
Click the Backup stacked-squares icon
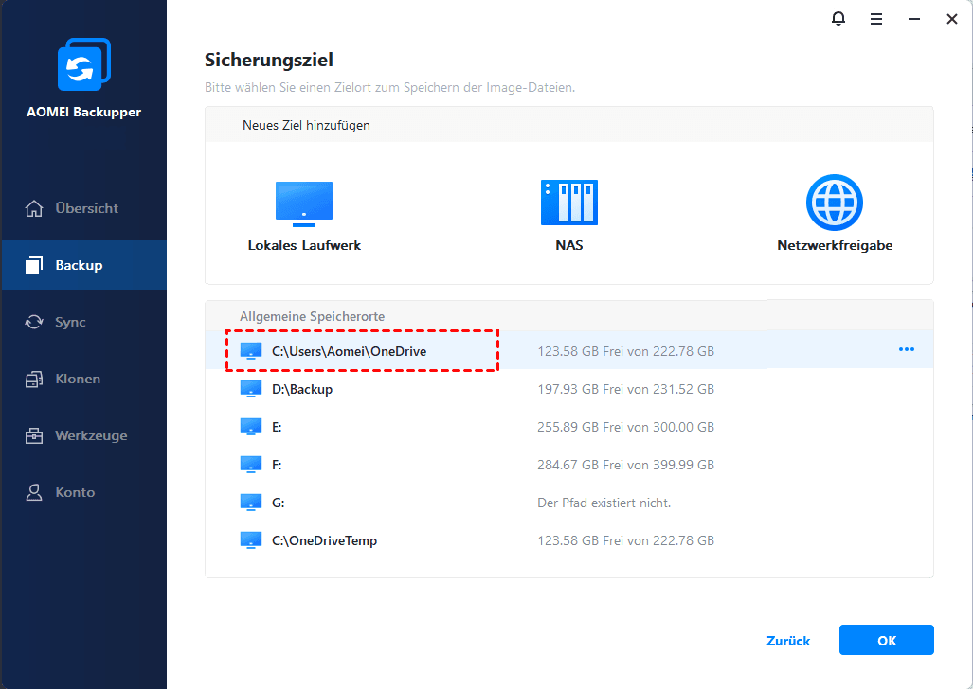[34, 265]
